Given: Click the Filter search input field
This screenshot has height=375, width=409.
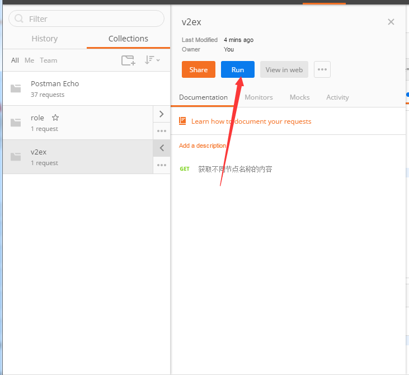Looking at the screenshot, I should tap(86, 19).
